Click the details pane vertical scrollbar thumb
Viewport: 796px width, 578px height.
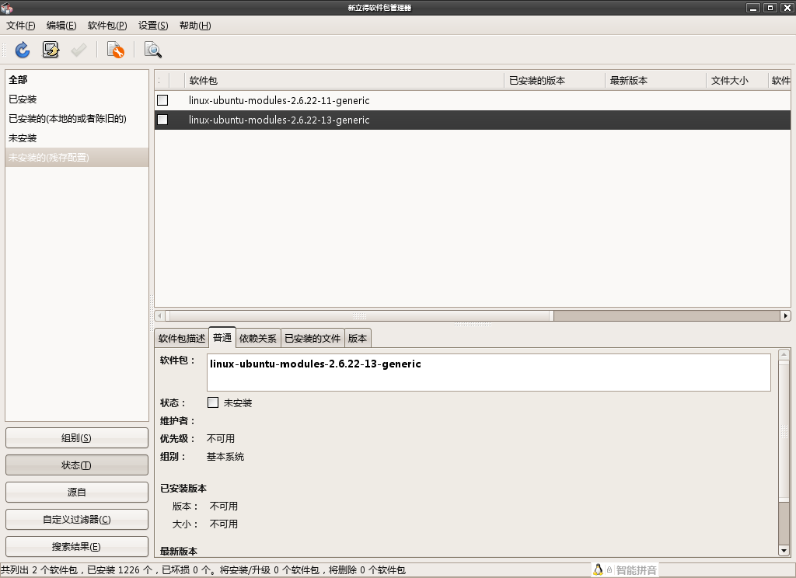pos(784,431)
